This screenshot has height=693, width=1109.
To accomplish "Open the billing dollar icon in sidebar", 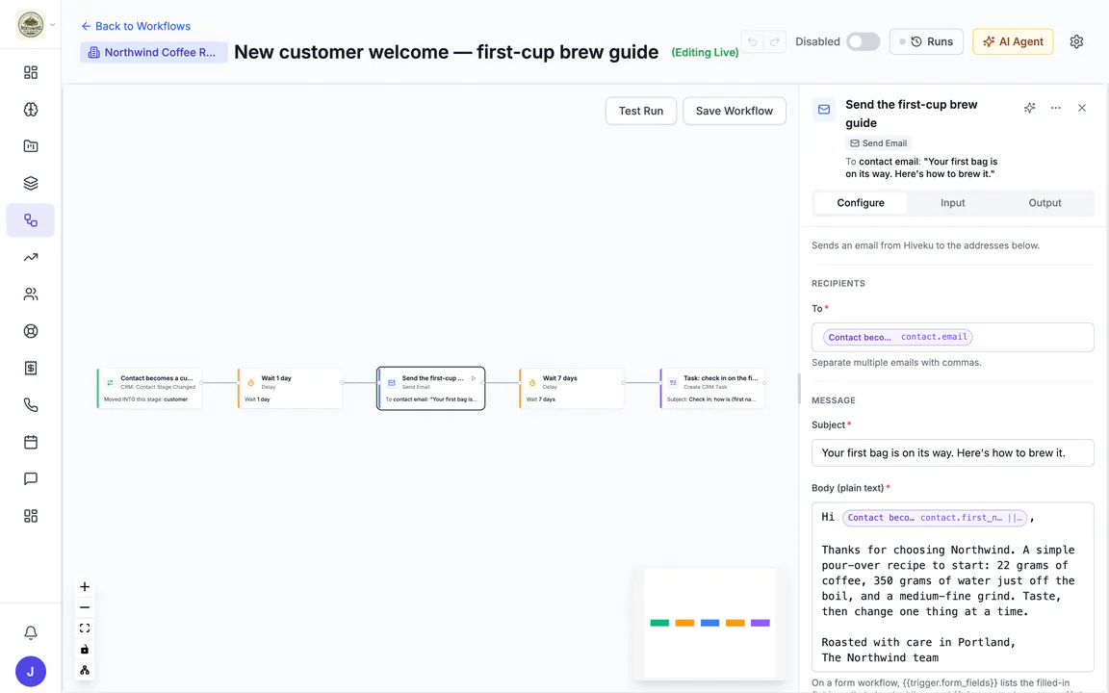I will click(31, 368).
